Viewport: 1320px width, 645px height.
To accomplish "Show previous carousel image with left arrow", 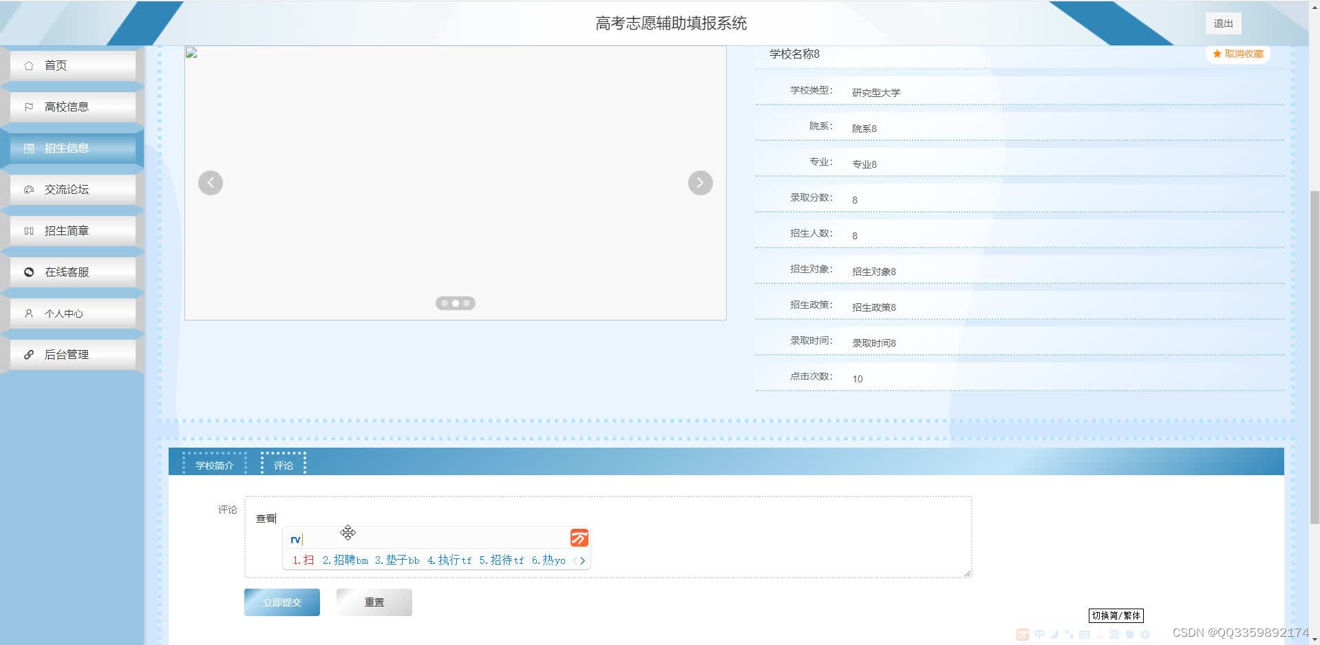I will tap(211, 183).
